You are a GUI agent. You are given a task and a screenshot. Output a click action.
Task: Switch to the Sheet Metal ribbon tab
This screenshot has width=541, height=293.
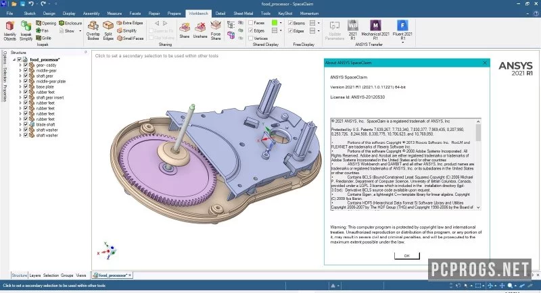(243, 14)
